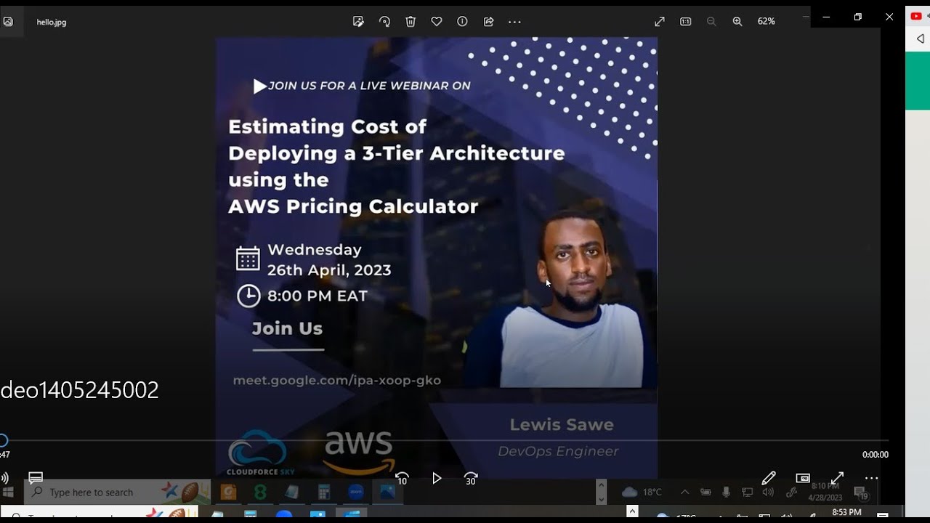Click the video seek bar thumb
This screenshot has height=523, width=930.
(3, 440)
